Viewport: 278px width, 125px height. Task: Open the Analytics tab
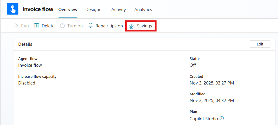pyautogui.click(x=143, y=10)
